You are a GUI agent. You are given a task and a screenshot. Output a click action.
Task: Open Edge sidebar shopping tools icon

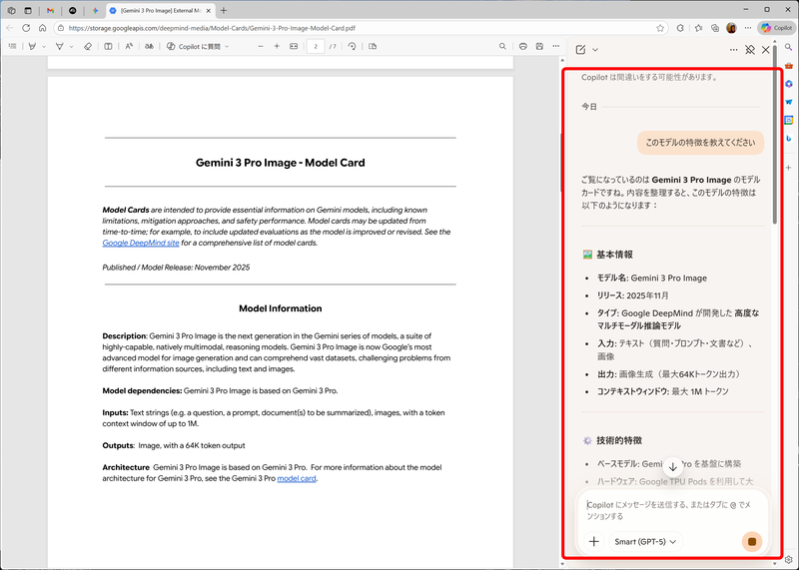pos(788,65)
